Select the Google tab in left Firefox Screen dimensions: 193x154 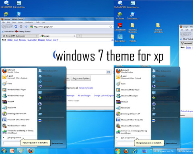pyautogui.click(x=58, y=36)
